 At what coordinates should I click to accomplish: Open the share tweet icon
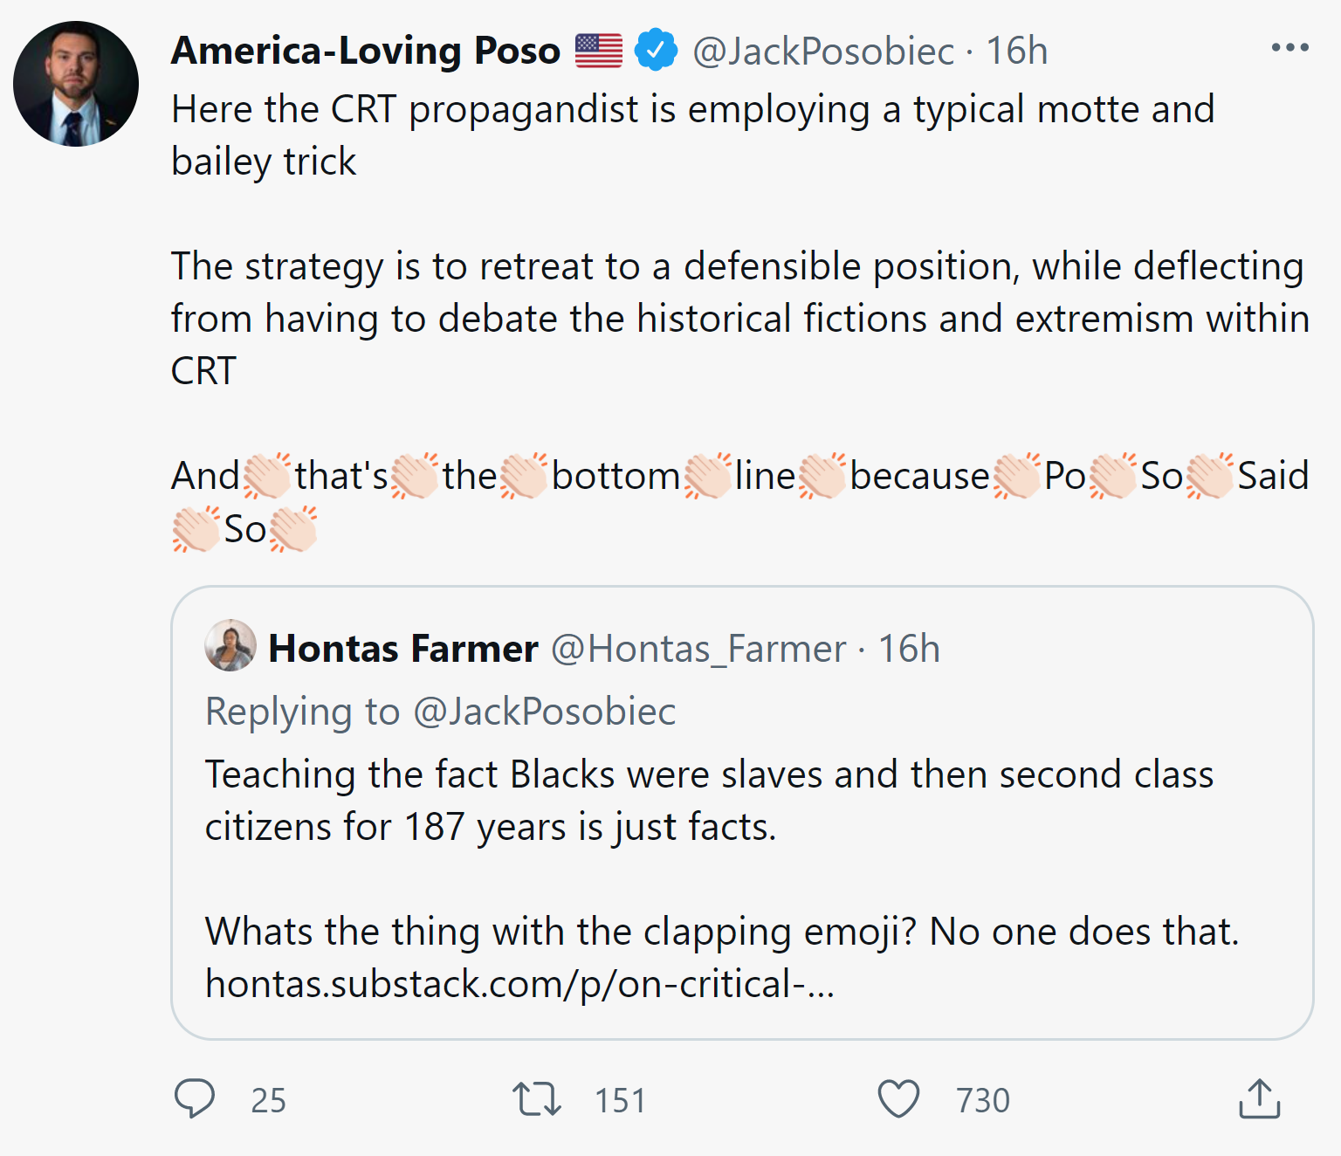tap(1259, 1098)
